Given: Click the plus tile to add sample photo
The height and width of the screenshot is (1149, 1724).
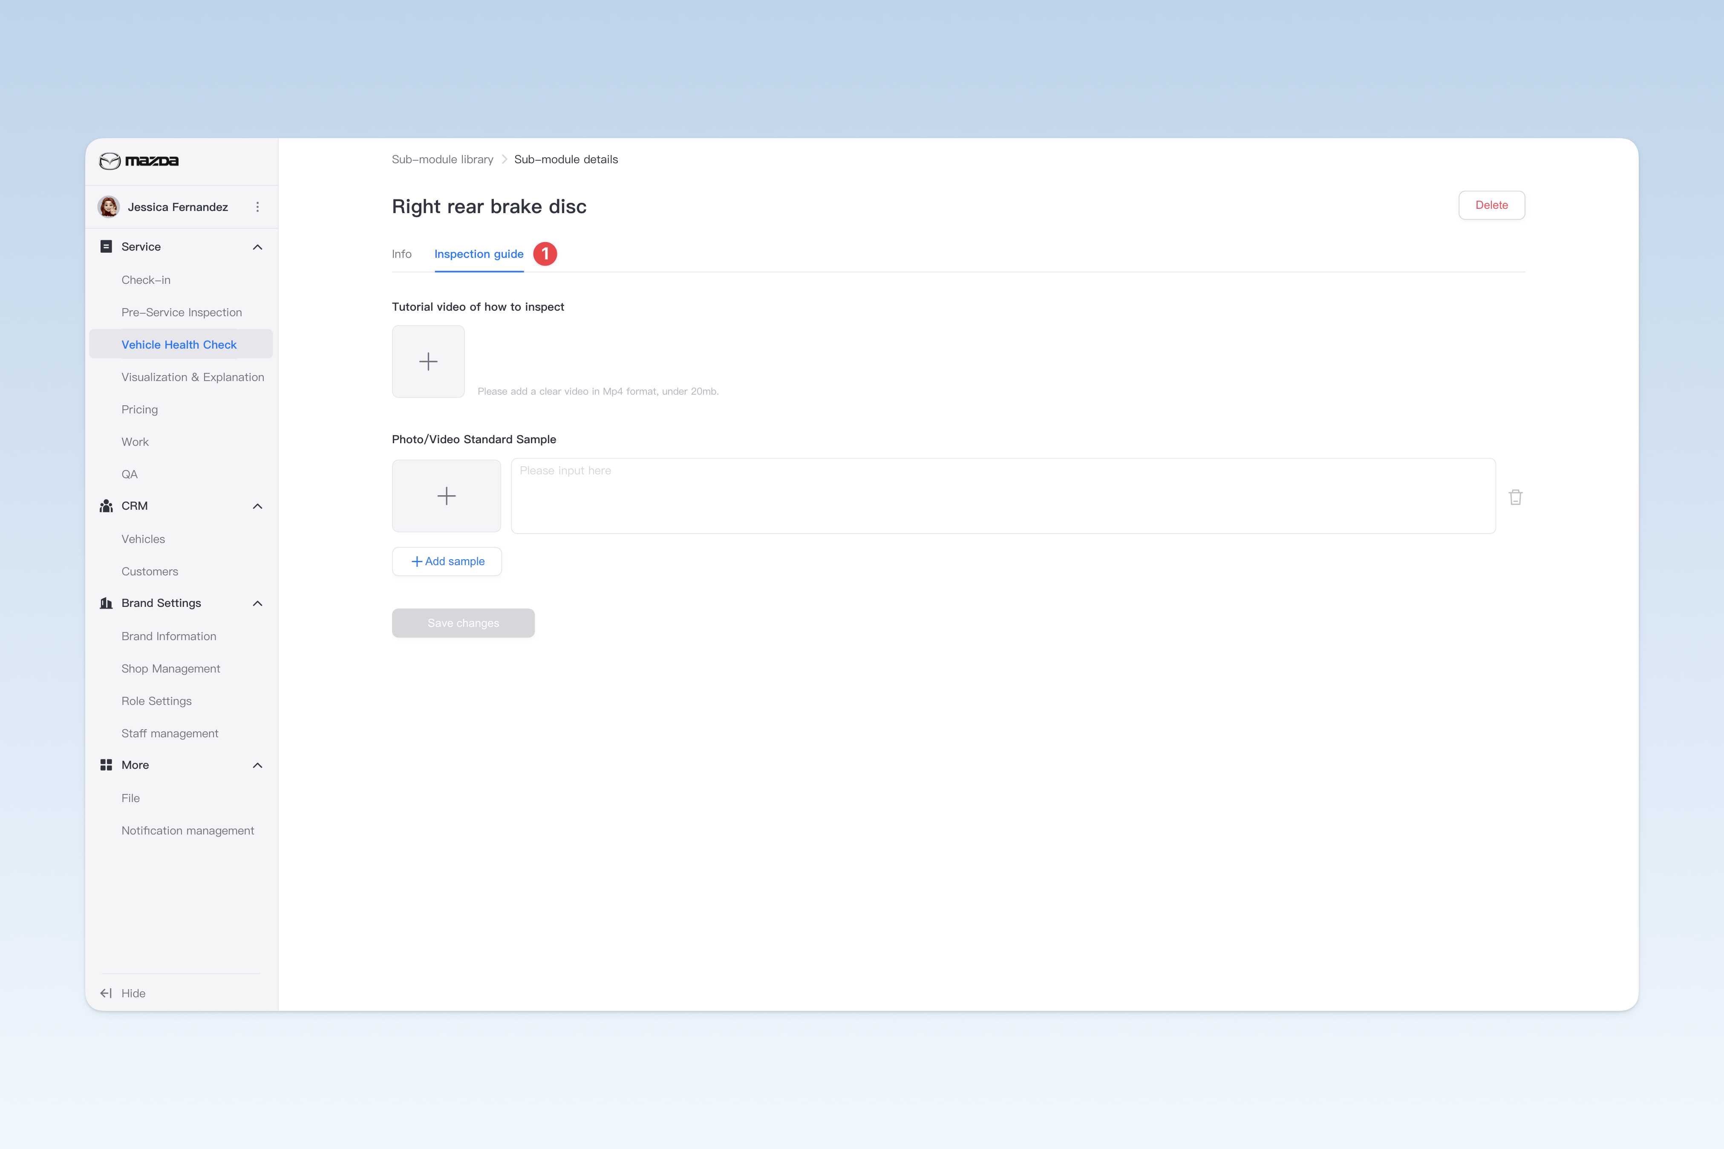Looking at the screenshot, I should (x=446, y=496).
